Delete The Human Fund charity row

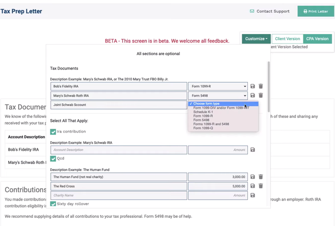tap(261, 177)
